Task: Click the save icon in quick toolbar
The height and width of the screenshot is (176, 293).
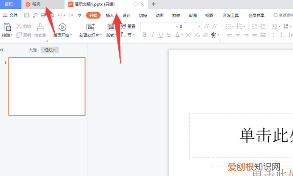Action: [27, 15]
